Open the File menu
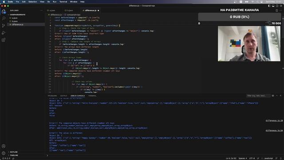284x160 pixels. (x=17, y=2)
